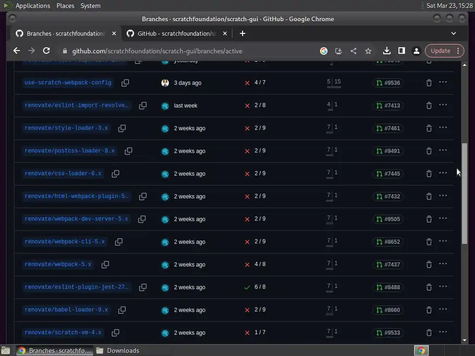Open the renovate/postcss-loader-8.x branch link
The width and height of the screenshot is (475, 356).
[x=70, y=151]
